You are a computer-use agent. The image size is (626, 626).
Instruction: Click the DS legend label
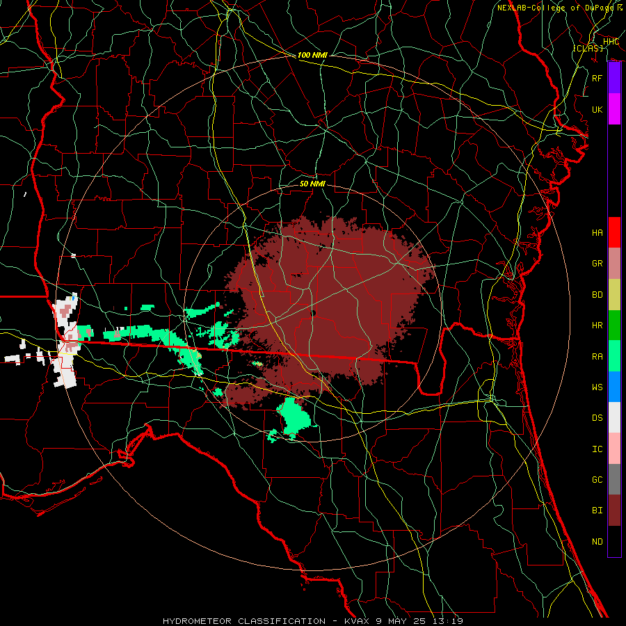coord(597,418)
